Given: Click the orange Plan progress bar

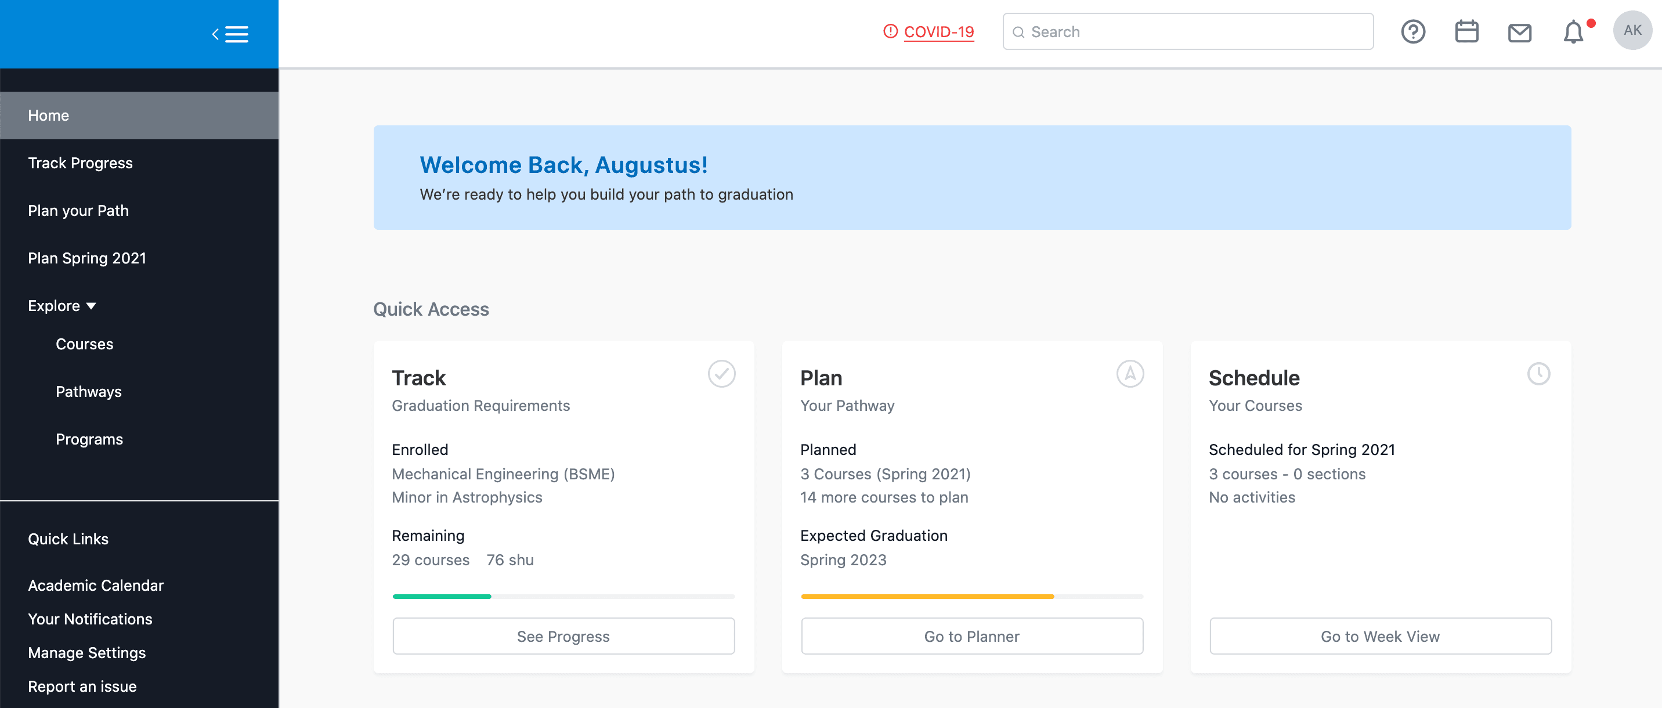Looking at the screenshot, I should 927,597.
